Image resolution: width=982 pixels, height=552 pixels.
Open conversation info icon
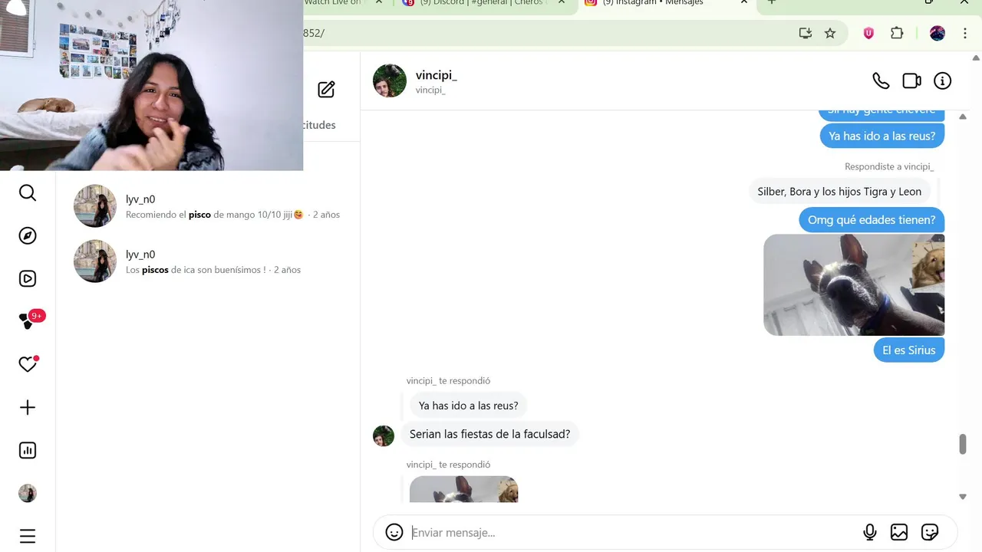click(942, 80)
